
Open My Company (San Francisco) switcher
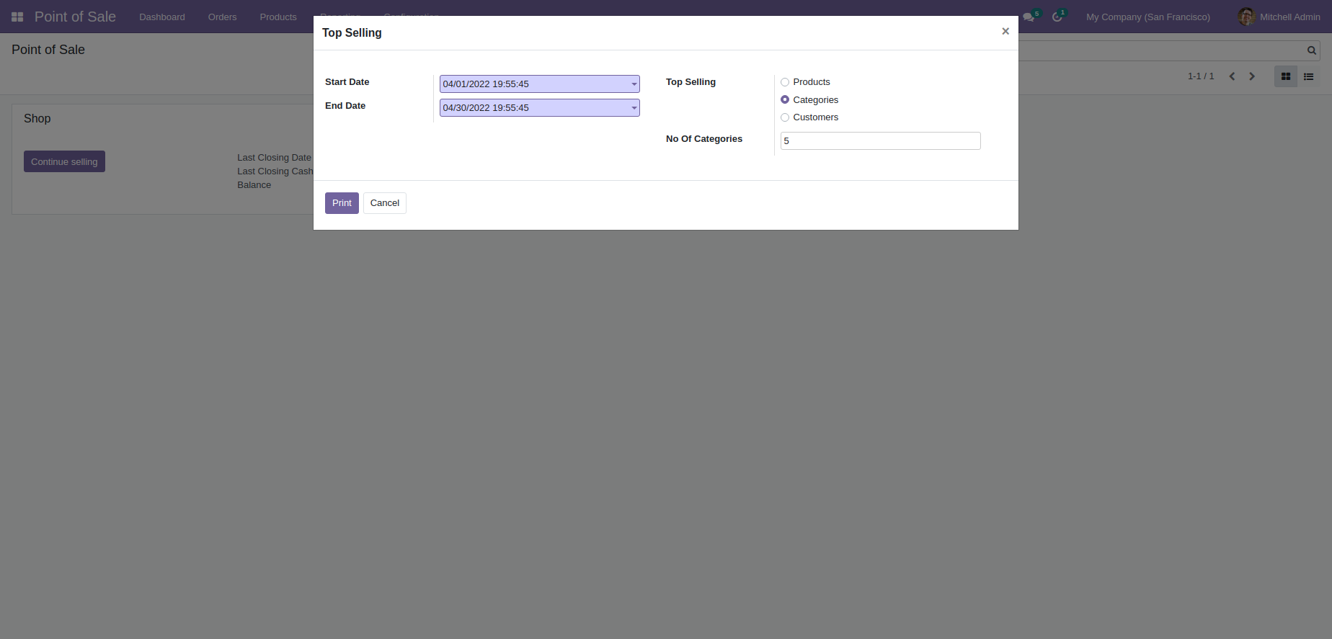[1148, 17]
